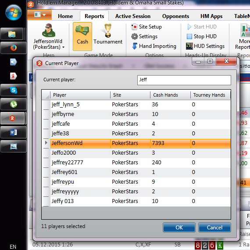Click the Current player search field
The image size is (250, 250).
(184, 80)
